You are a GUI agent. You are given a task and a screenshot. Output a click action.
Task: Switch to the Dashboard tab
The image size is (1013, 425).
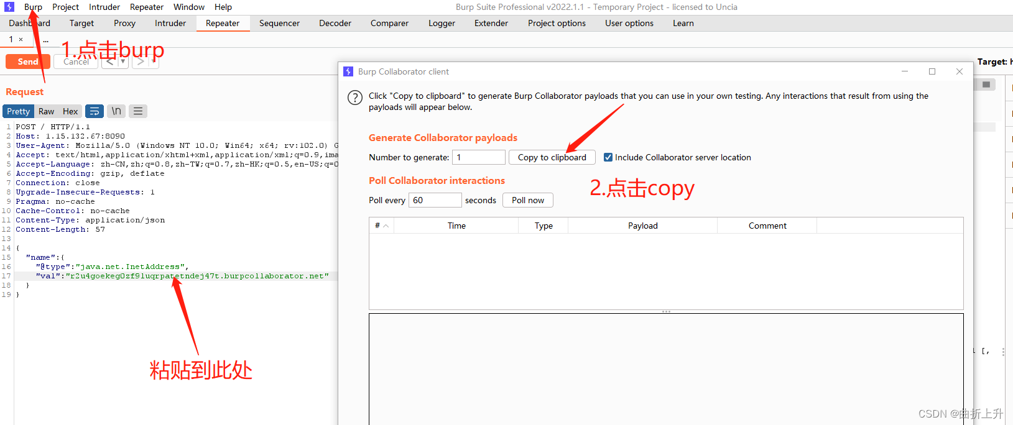29,23
